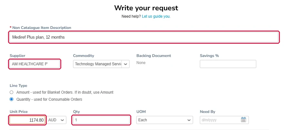Select the Quantity line type radio button
This screenshot has width=287, height=130.
[12, 99]
